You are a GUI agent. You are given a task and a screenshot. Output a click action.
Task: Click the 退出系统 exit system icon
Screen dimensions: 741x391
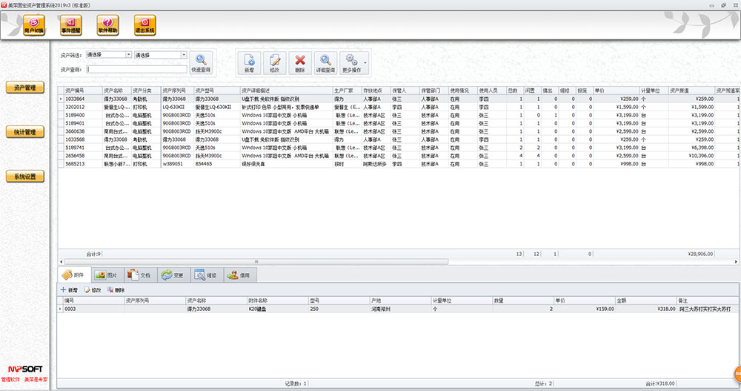click(x=145, y=26)
